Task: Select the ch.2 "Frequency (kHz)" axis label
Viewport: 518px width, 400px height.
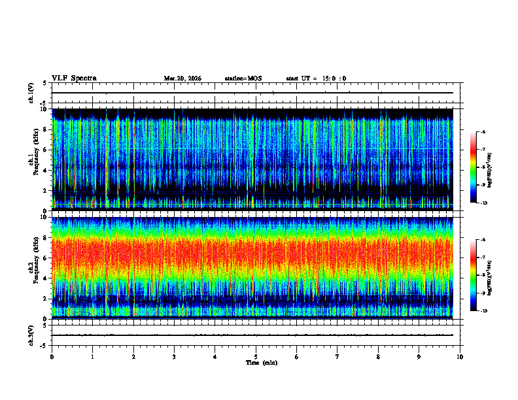Action: pos(36,259)
